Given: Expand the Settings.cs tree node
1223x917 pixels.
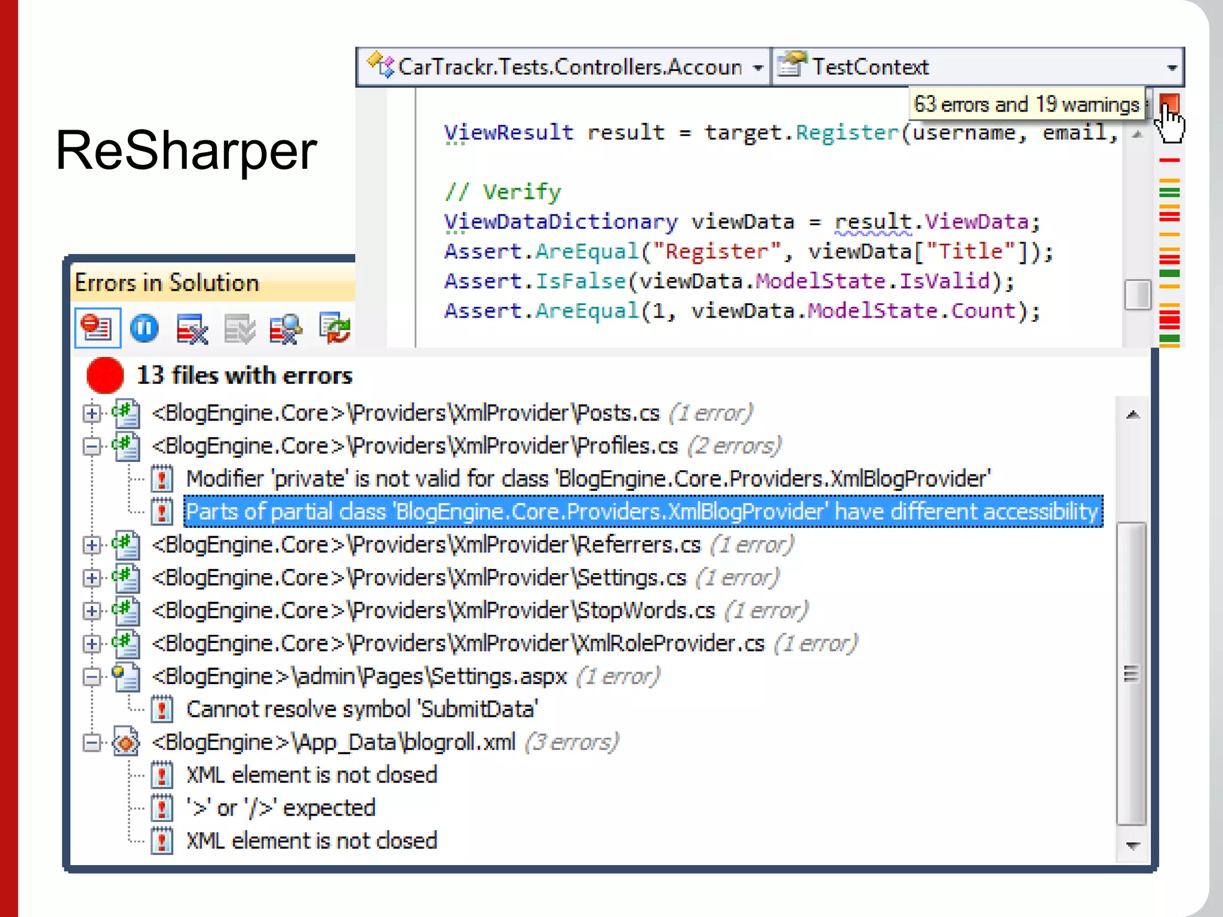Looking at the screenshot, I should click(91, 577).
